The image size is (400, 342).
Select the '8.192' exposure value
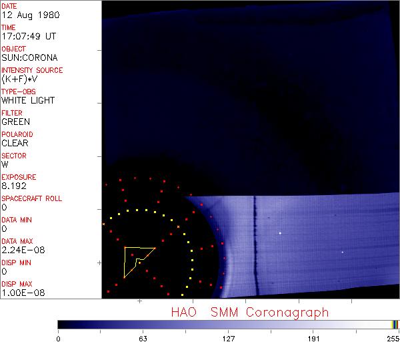[13, 186]
